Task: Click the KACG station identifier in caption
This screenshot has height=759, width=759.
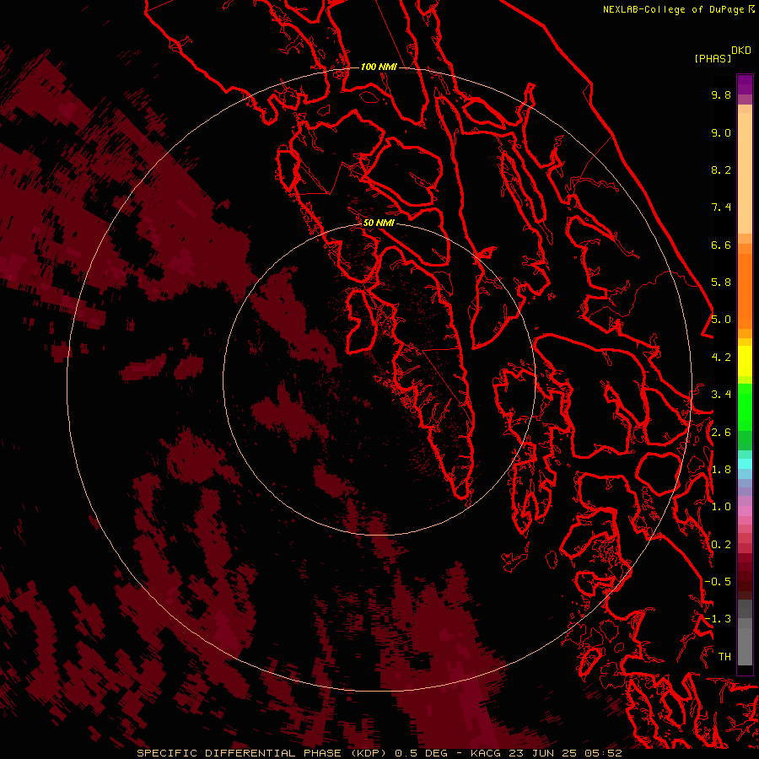Action: (486, 753)
